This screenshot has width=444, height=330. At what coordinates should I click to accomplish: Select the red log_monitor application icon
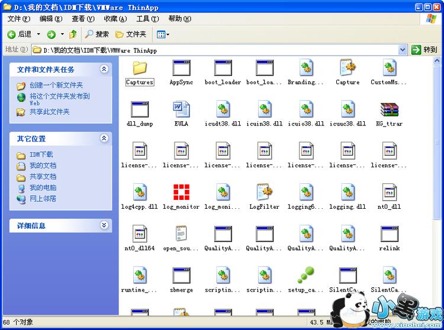coord(181,192)
